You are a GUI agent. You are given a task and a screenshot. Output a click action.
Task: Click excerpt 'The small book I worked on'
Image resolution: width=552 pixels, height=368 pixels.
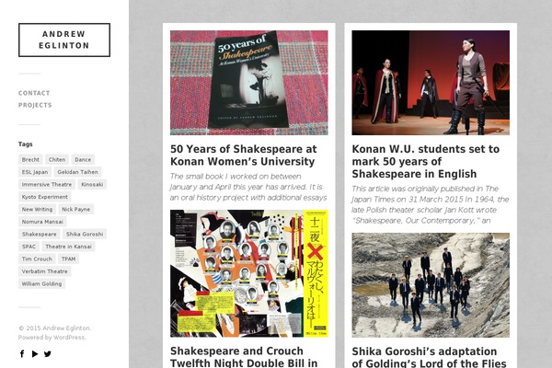click(x=248, y=187)
